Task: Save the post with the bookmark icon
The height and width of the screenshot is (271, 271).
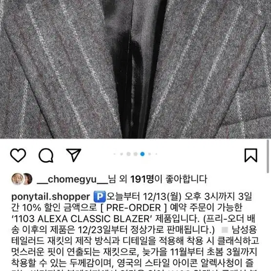Action: pyautogui.click(x=251, y=155)
